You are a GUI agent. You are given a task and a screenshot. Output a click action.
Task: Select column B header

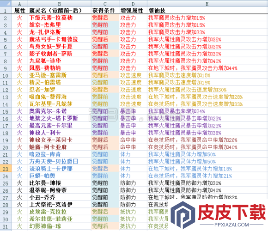click(x=60, y=4)
